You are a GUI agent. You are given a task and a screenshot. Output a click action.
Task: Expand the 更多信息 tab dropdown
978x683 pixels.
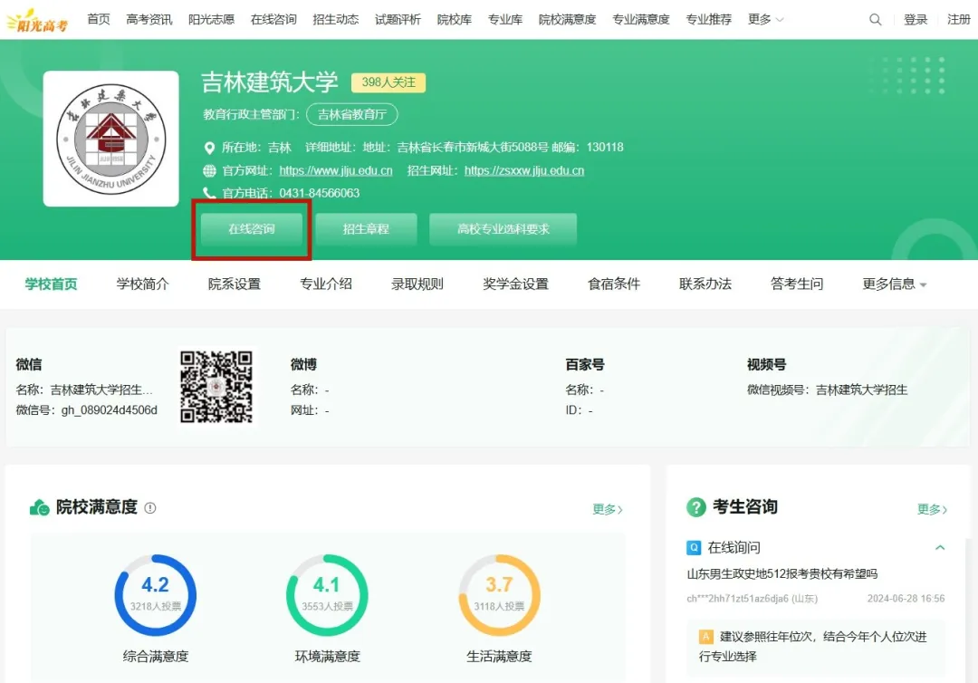(x=894, y=284)
